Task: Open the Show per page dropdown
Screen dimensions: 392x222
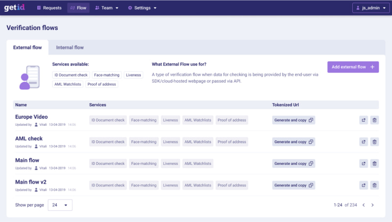Action: 60,205
